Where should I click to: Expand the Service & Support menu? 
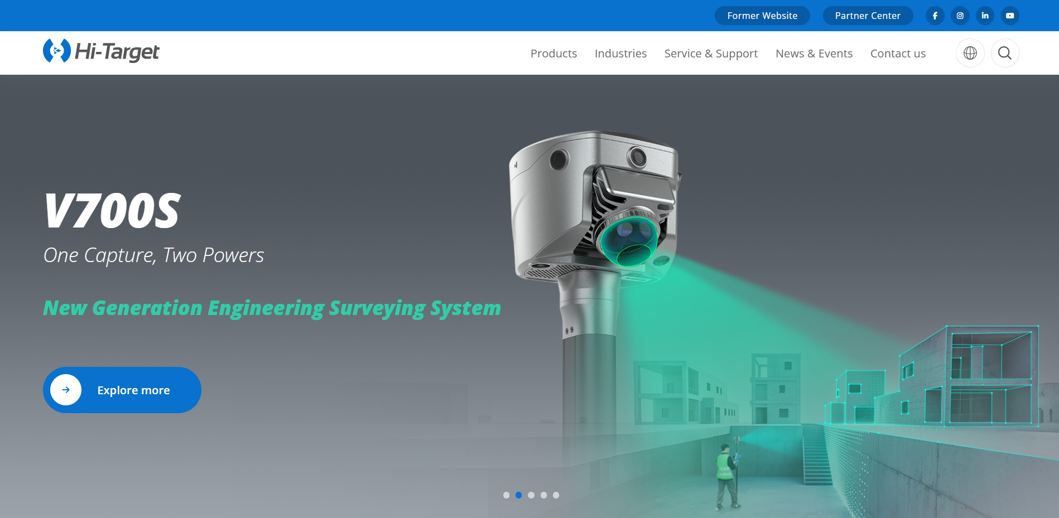711,54
